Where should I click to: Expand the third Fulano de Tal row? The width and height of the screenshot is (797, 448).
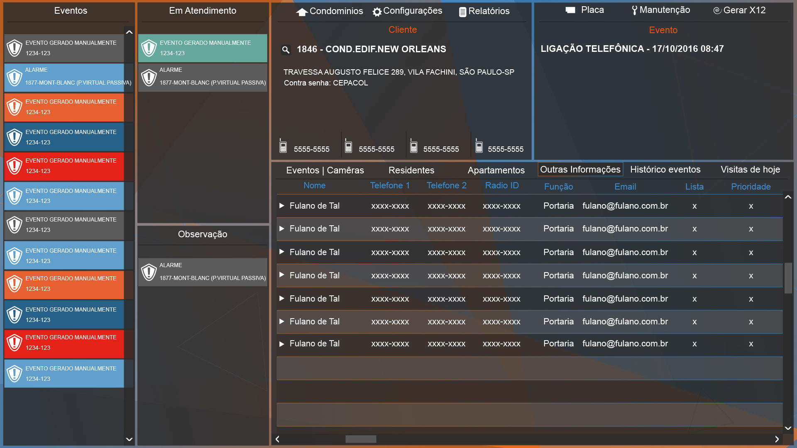tap(282, 252)
